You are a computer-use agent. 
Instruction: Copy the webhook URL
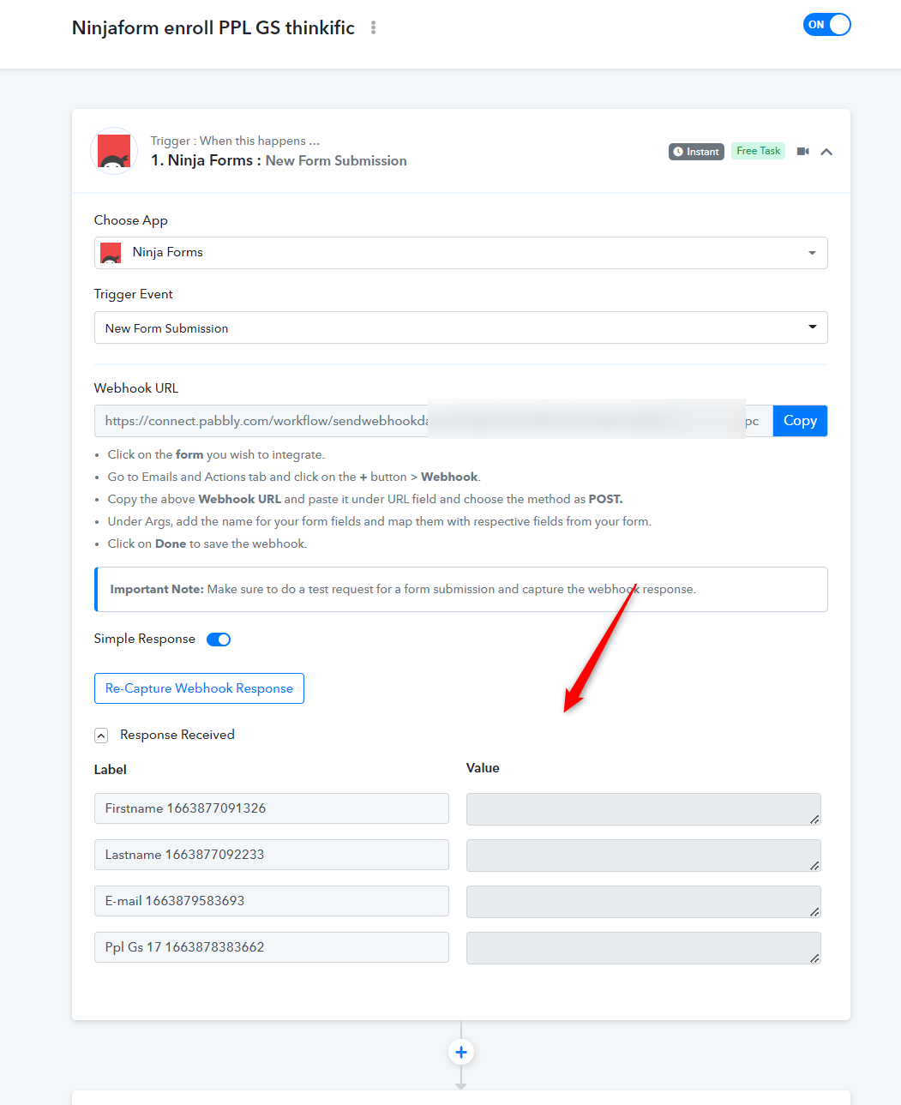pos(800,421)
